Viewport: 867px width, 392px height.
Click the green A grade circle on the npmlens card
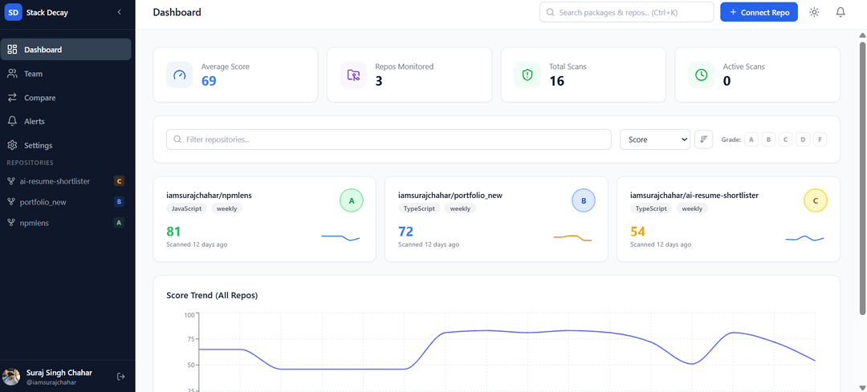[351, 201]
